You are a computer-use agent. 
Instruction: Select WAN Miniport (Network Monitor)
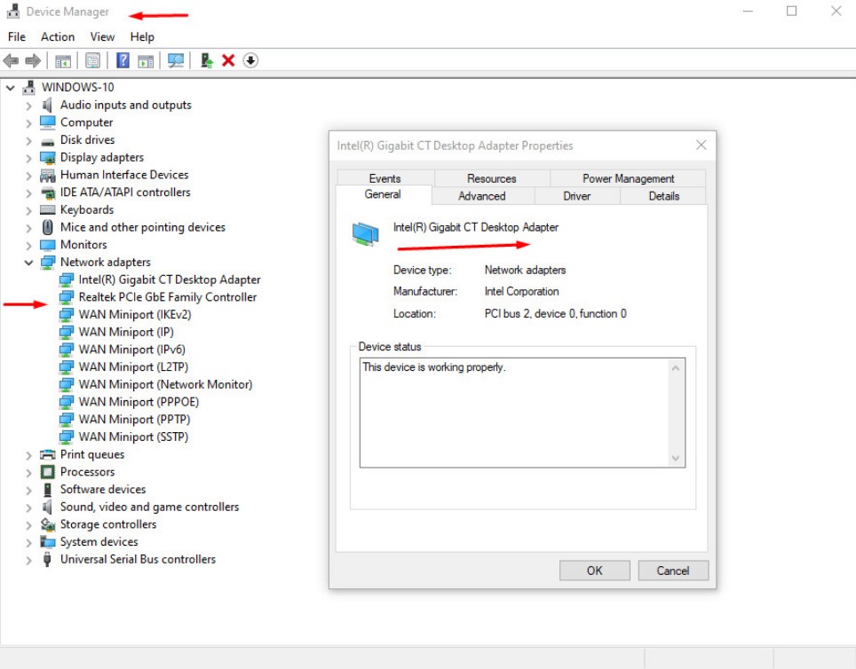click(165, 385)
